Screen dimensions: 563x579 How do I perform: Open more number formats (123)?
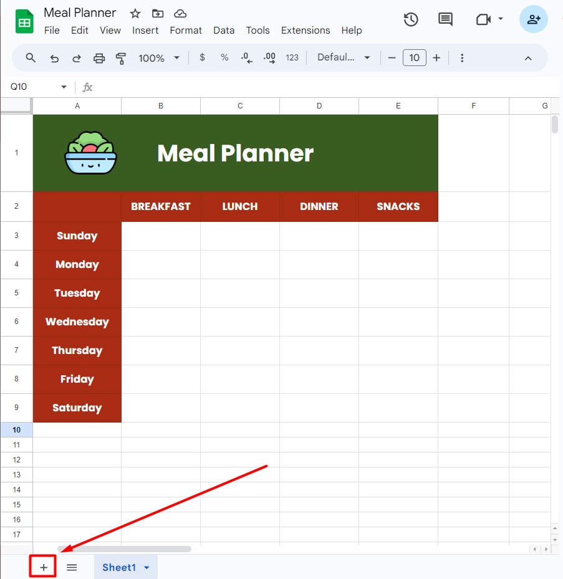[292, 57]
